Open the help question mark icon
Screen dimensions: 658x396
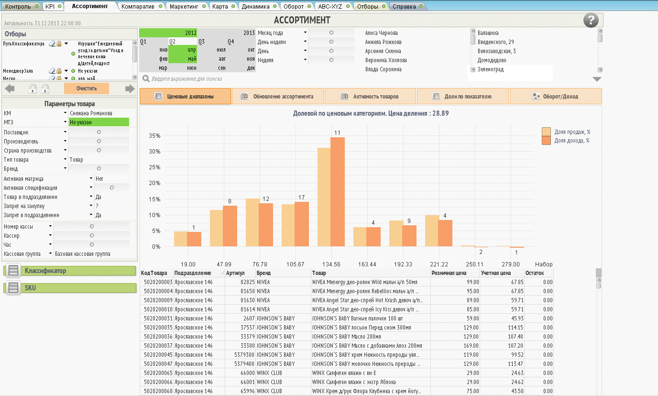[591, 21]
